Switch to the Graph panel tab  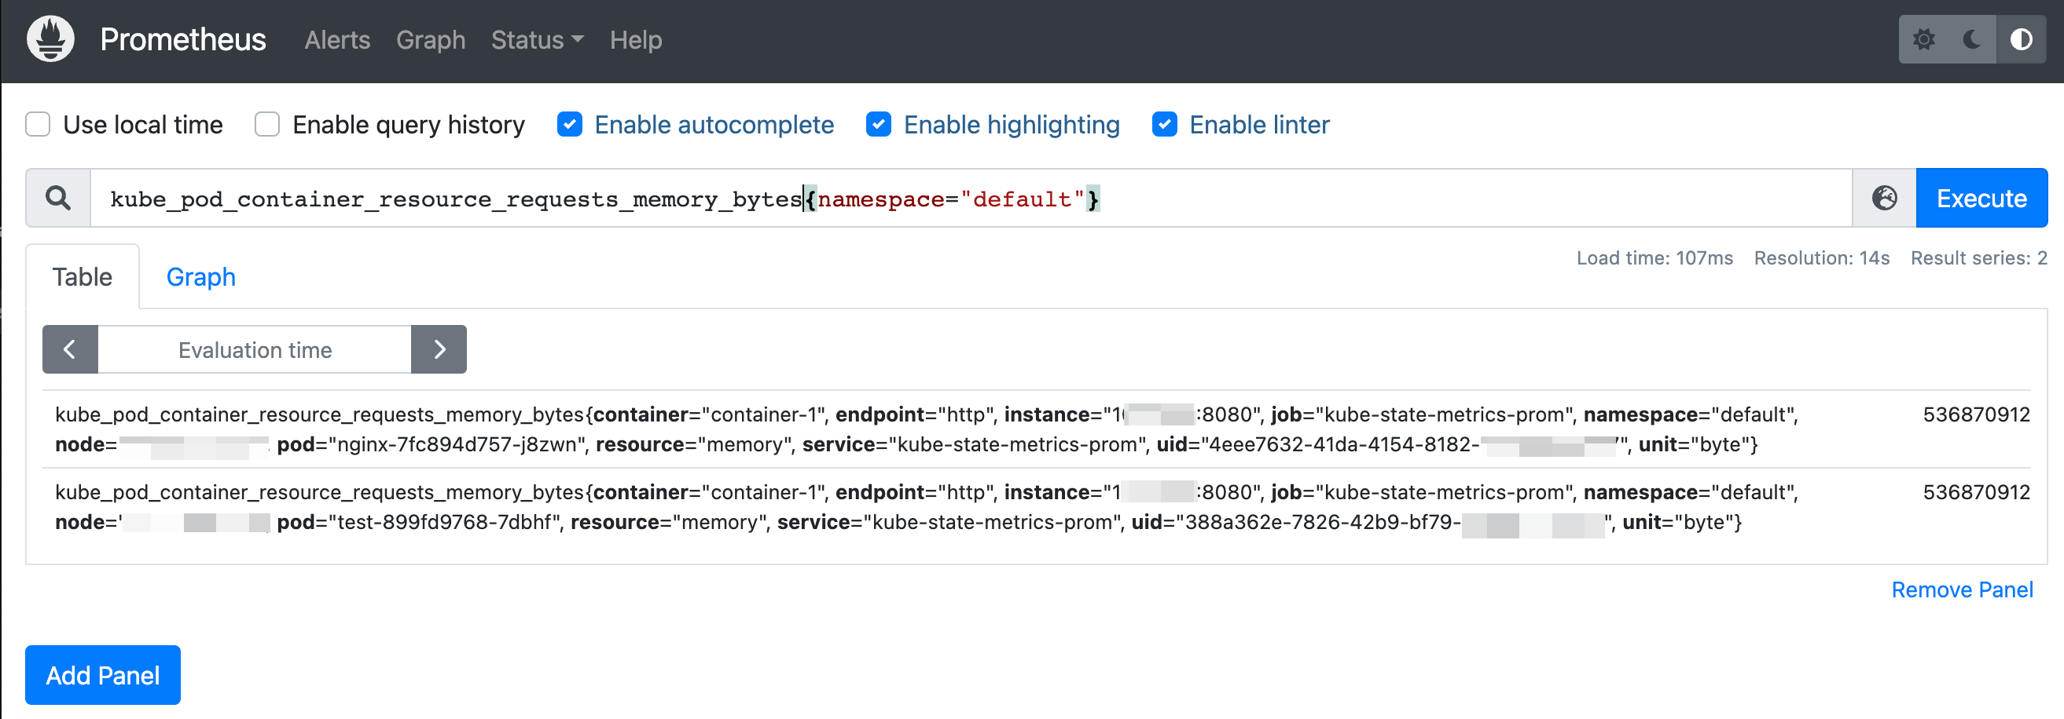coord(200,277)
